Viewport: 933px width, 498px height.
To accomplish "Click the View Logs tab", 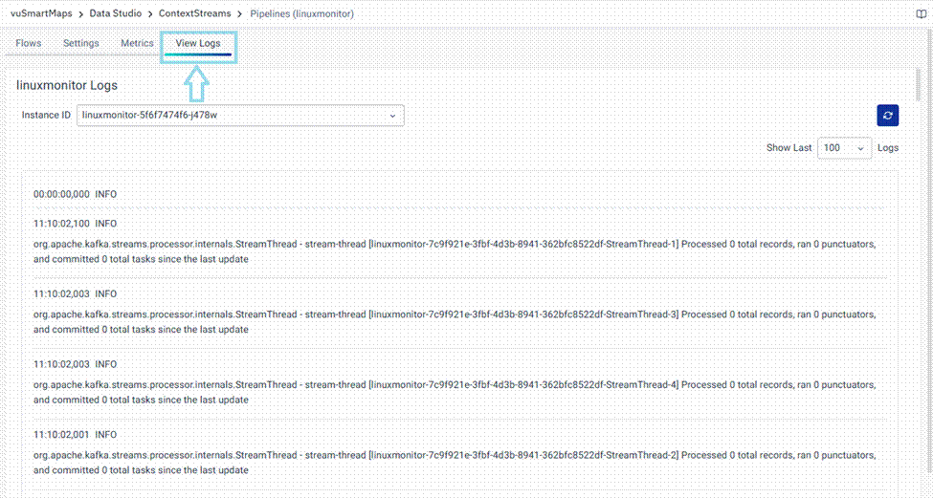I will point(198,44).
